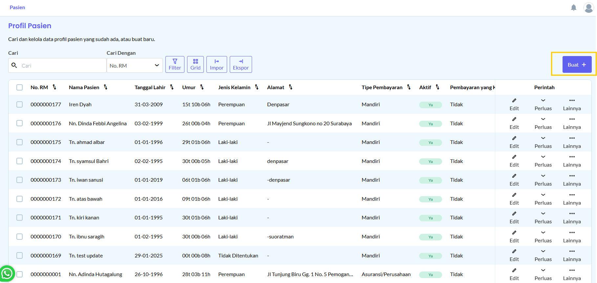Open the Cari Dengan dropdown
The height and width of the screenshot is (283, 597).
point(135,66)
